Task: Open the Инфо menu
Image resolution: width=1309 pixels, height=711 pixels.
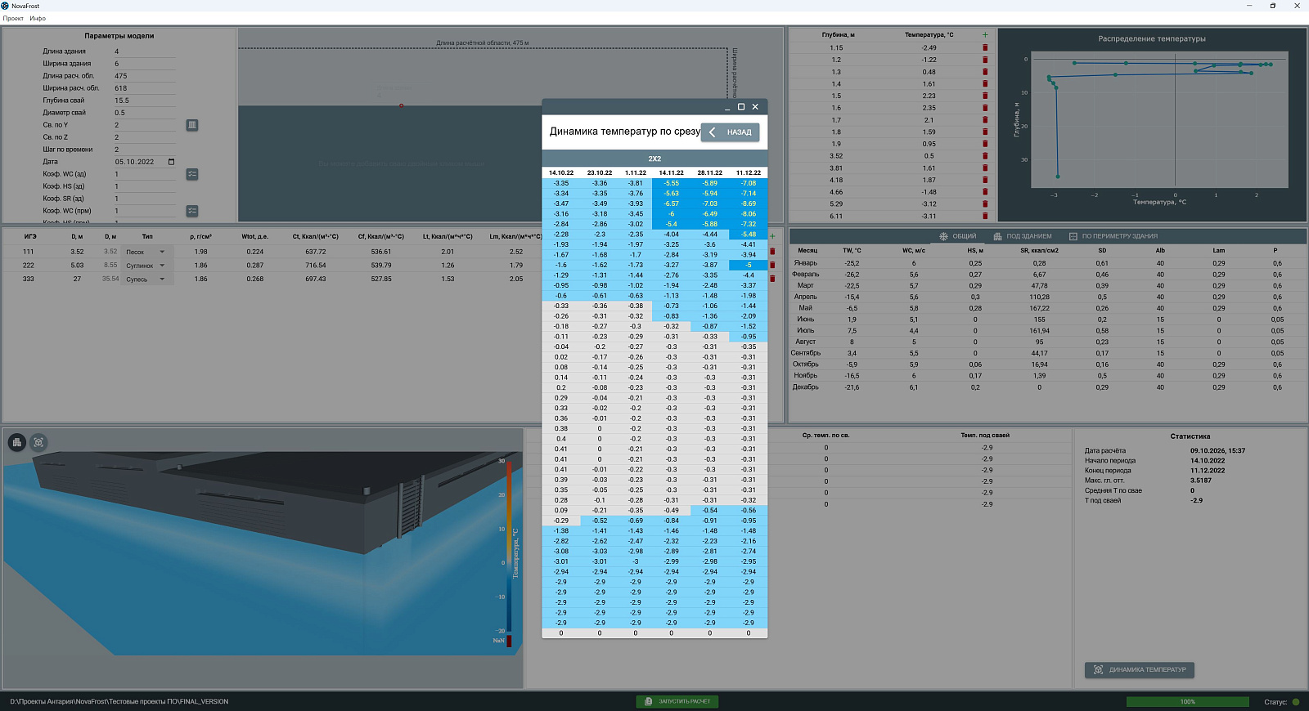Action: [x=38, y=18]
